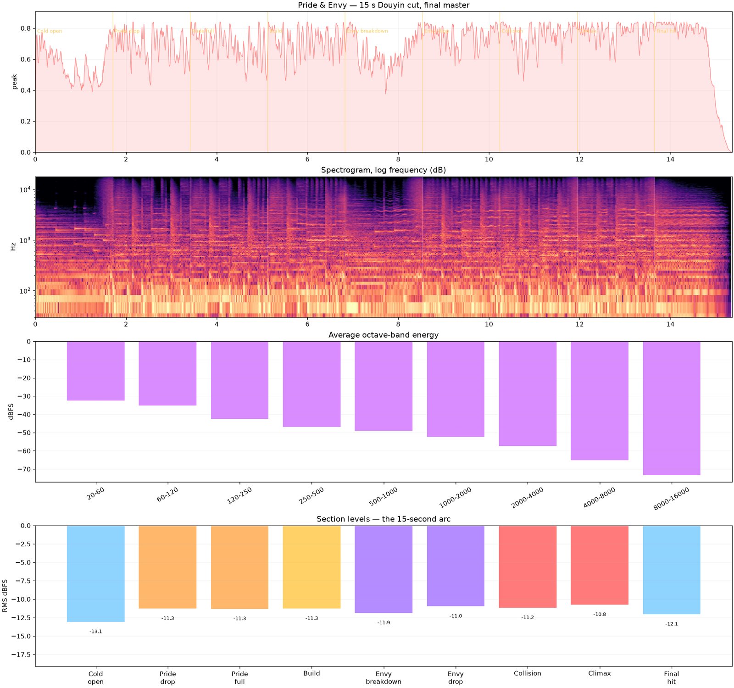The height and width of the screenshot is (688, 734).
Task: Click the orange 'Pride drop' section level bar
Action: tap(168, 567)
